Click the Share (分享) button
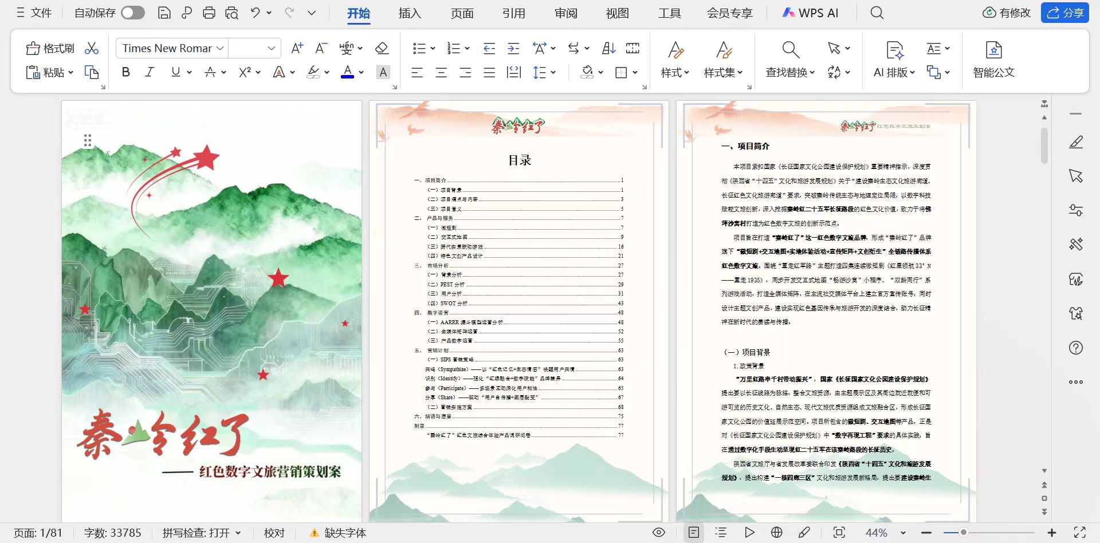Screen dimensions: 1100x543 click(x=1064, y=13)
